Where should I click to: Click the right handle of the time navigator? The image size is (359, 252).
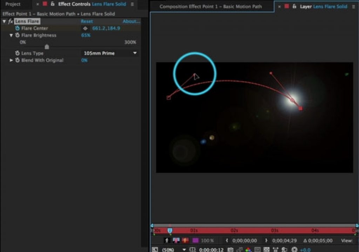357,226
